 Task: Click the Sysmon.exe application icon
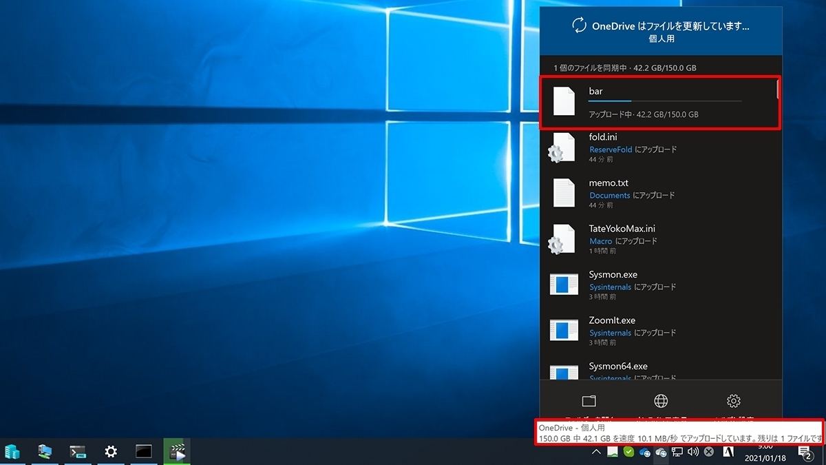click(564, 285)
